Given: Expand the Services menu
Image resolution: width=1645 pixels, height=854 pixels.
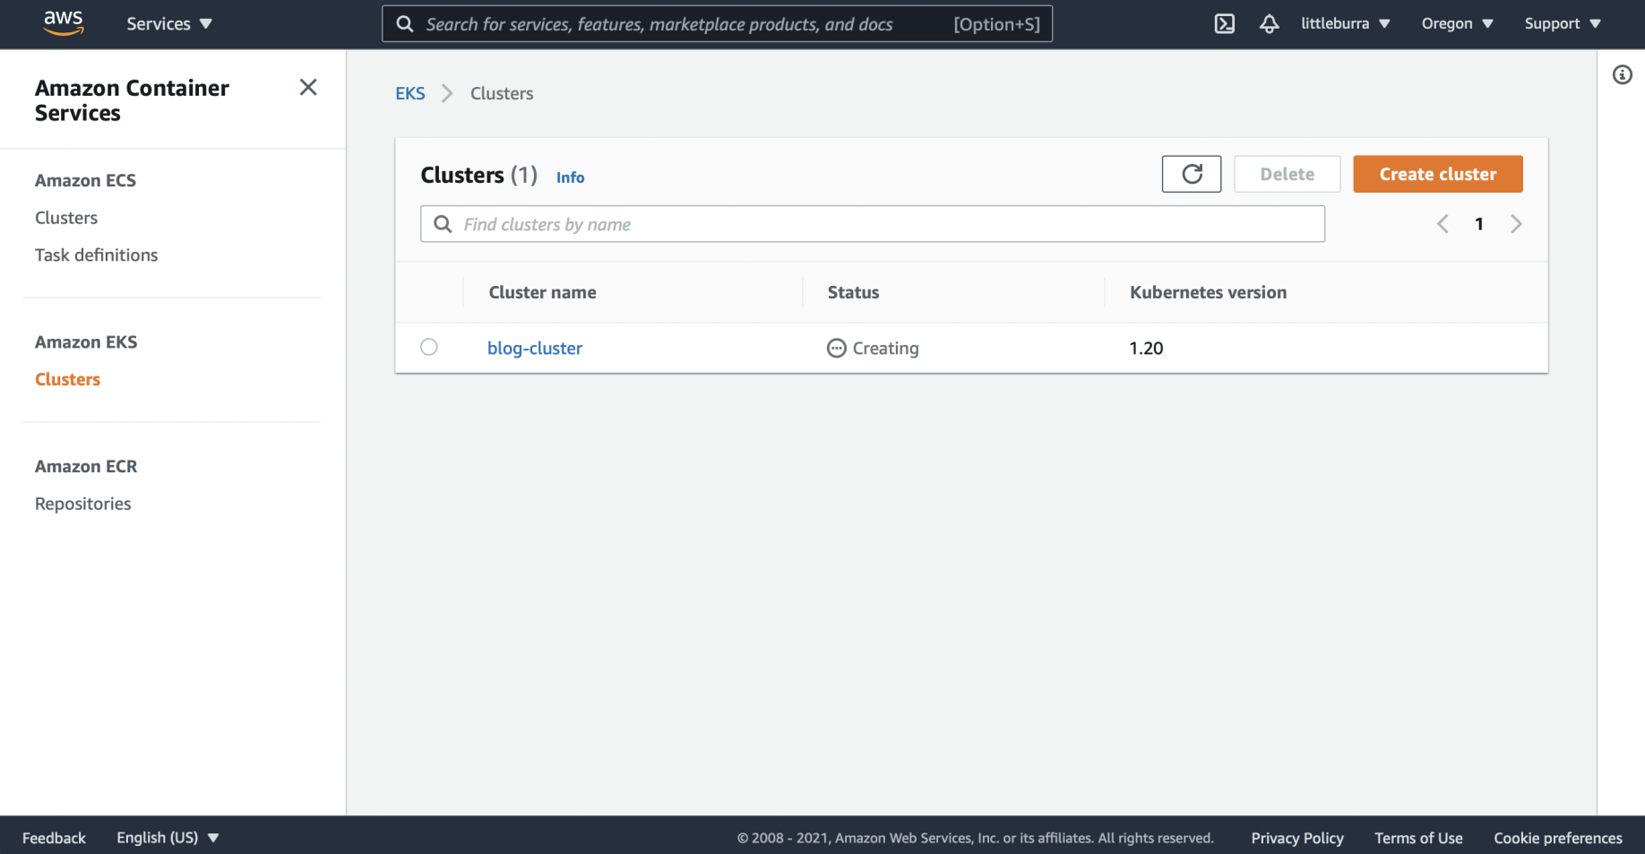Looking at the screenshot, I should click(x=168, y=24).
